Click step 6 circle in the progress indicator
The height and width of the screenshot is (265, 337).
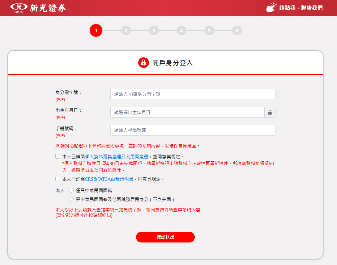tap(237, 31)
